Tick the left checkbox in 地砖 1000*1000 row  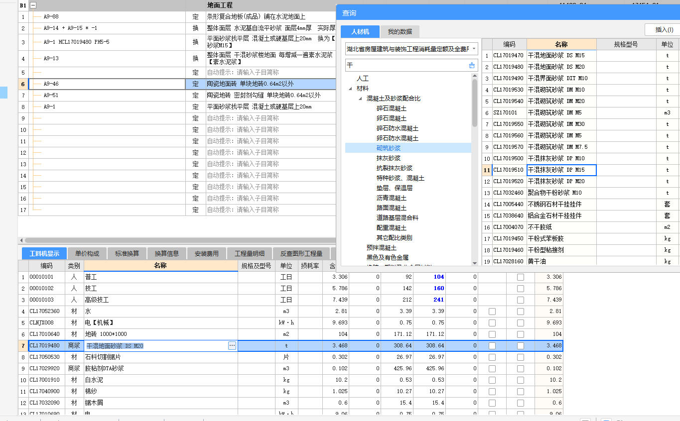(x=492, y=334)
